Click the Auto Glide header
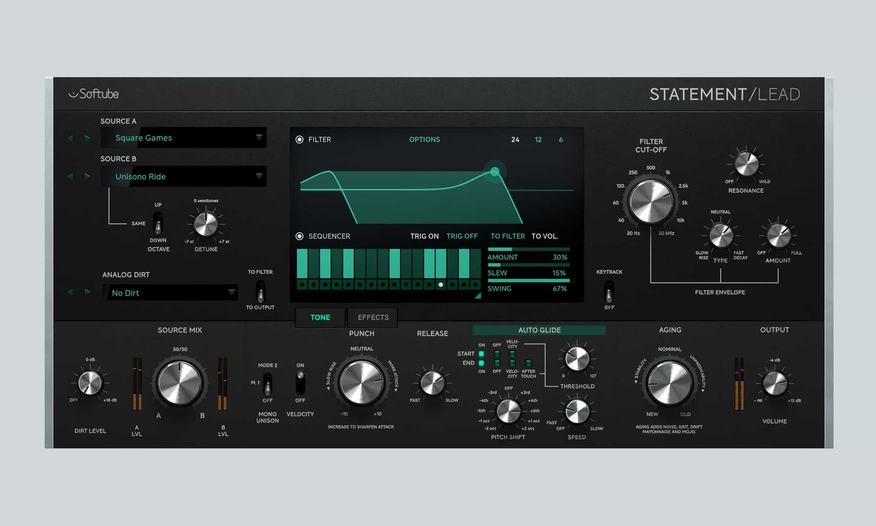 pyautogui.click(x=539, y=330)
